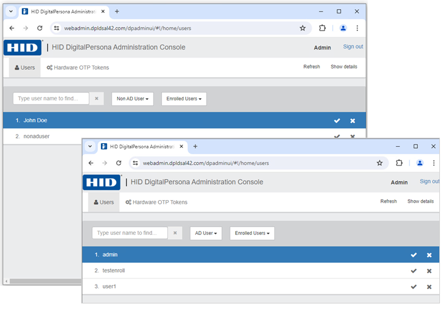Viewport: 443px width, 309px height.
Task: Click the X icon in John Doe row
Action: pyautogui.click(x=353, y=121)
